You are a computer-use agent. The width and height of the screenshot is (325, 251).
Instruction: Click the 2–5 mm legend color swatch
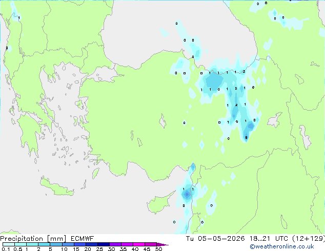click(x=44, y=244)
